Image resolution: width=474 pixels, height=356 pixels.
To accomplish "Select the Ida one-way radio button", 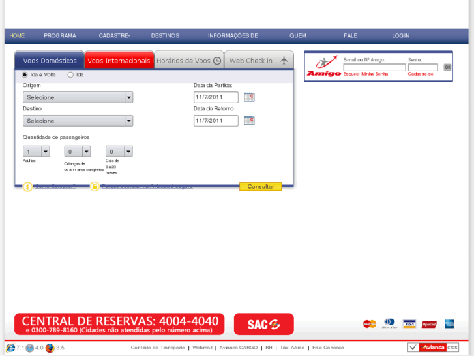I will (x=70, y=74).
